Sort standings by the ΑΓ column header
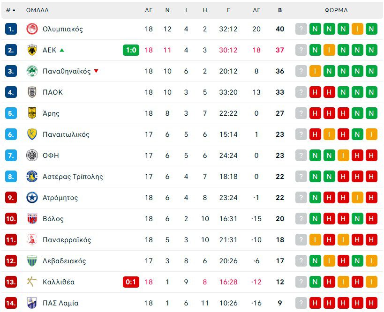The height and width of the screenshot is (312, 384). pyautogui.click(x=149, y=10)
